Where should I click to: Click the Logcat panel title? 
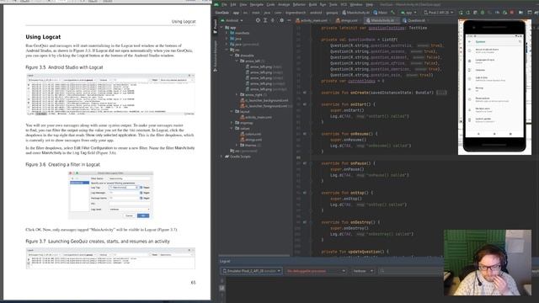[x=225, y=261]
